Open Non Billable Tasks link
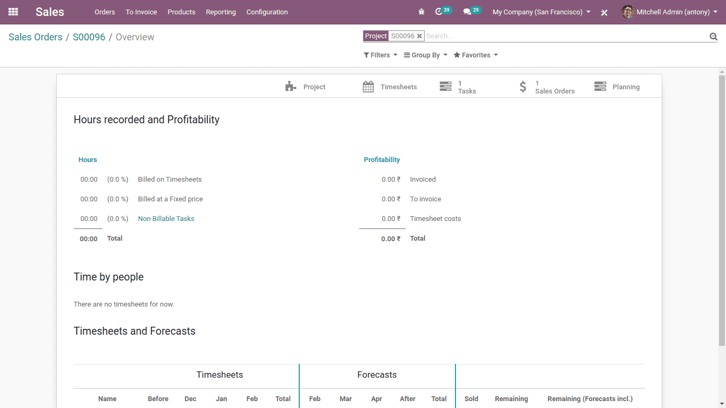The width and height of the screenshot is (726, 408). point(166,219)
